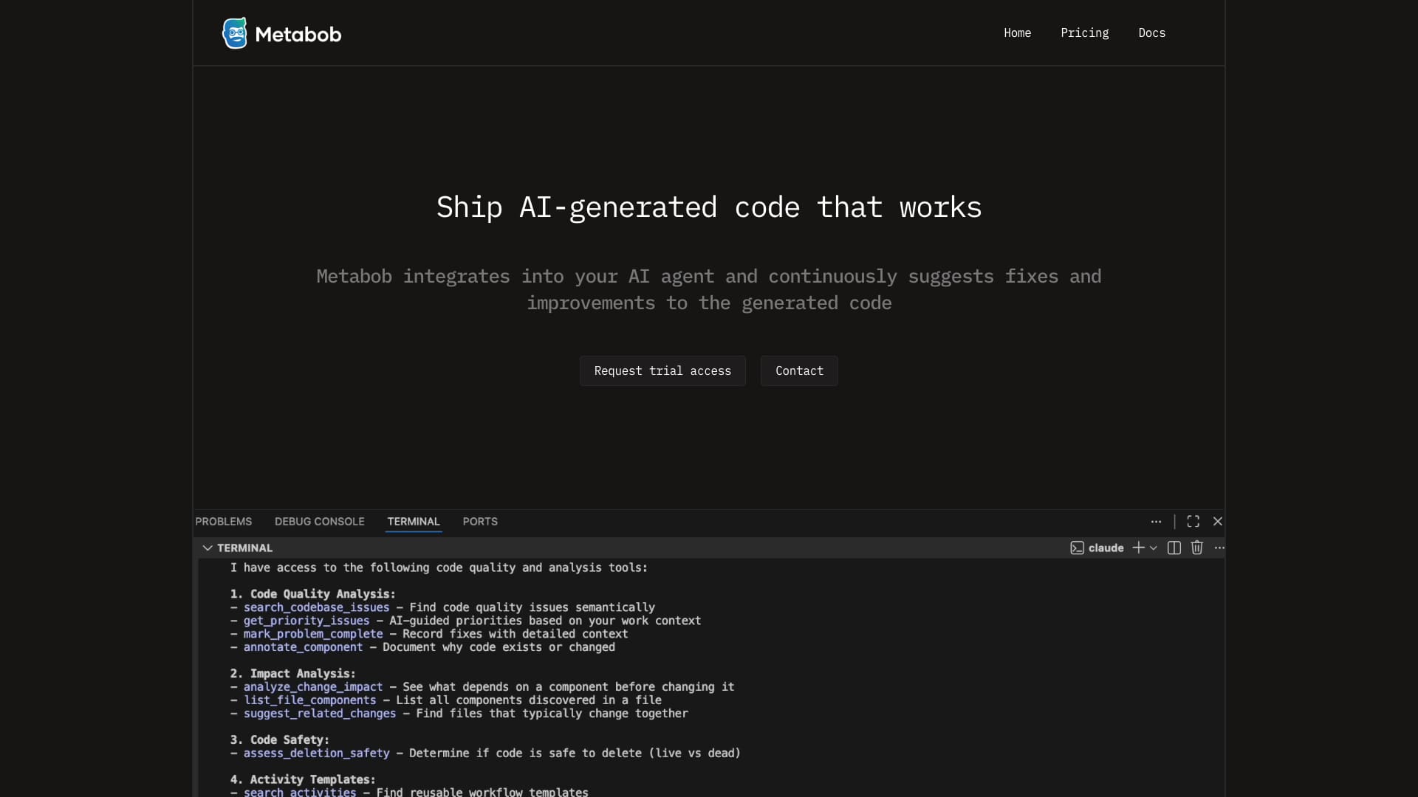This screenshot has width=1418, height=797.
Task: Maximize the panel size icon
Action: pyautogui.click(x=1193, y=521)
